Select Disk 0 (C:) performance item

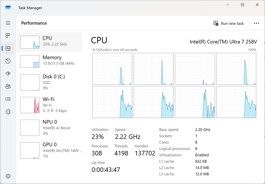[50, 82]
